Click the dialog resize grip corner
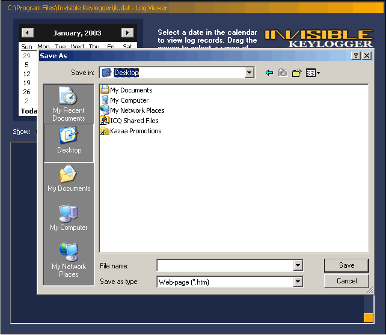The width and height of the screenshot is (386, 335). (370, 290)
